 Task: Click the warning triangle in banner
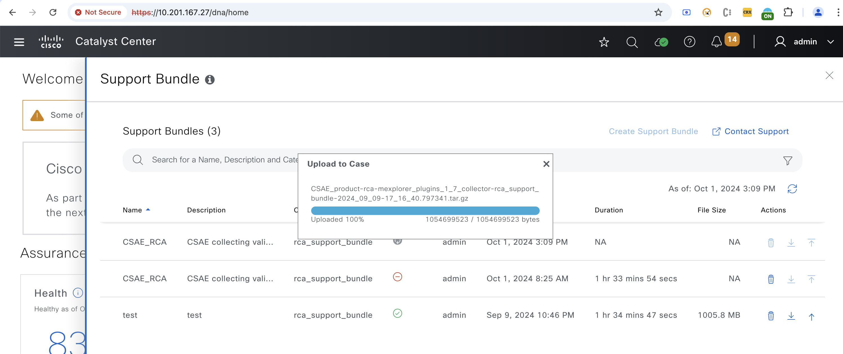click(x=37, y=115)
